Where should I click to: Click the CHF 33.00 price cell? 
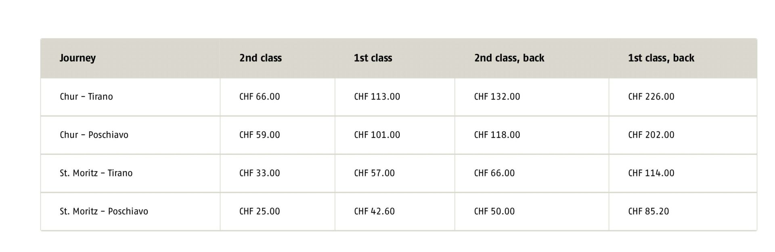(x=260, y=173)
